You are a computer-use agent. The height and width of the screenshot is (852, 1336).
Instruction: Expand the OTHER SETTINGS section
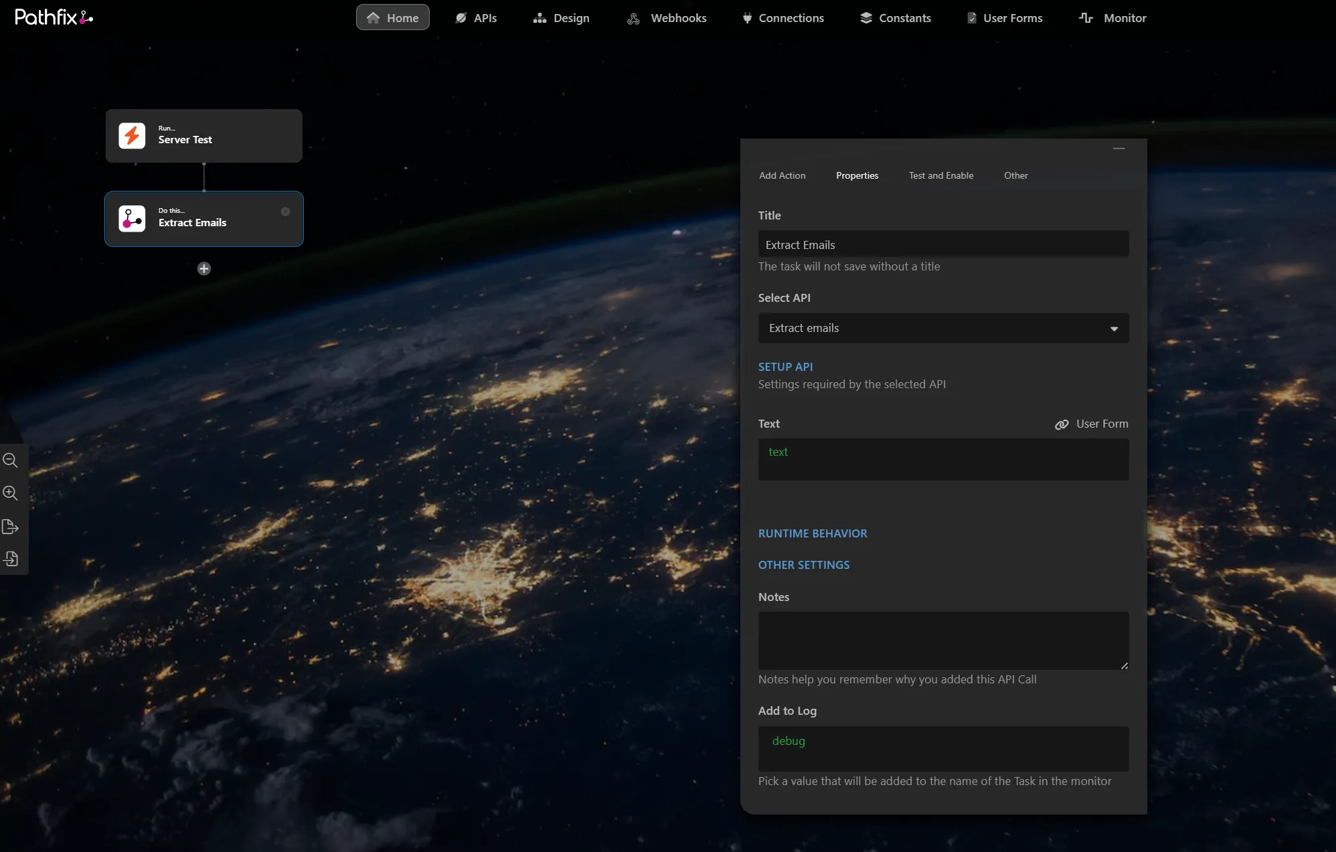point(804,565)
